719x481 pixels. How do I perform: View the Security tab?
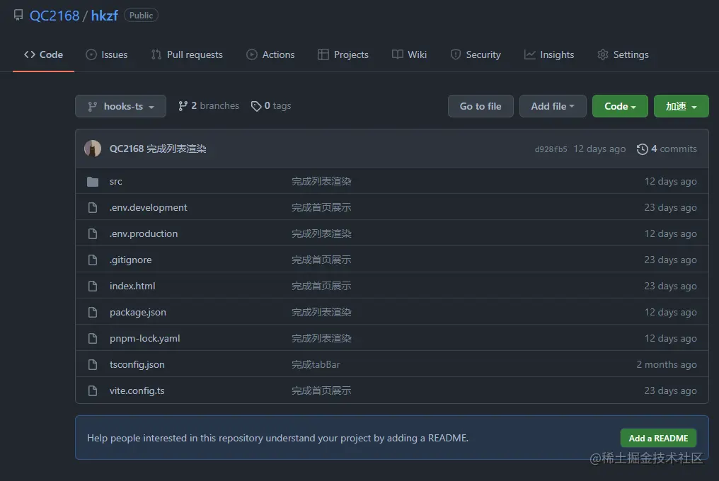(x=476, y=54)
